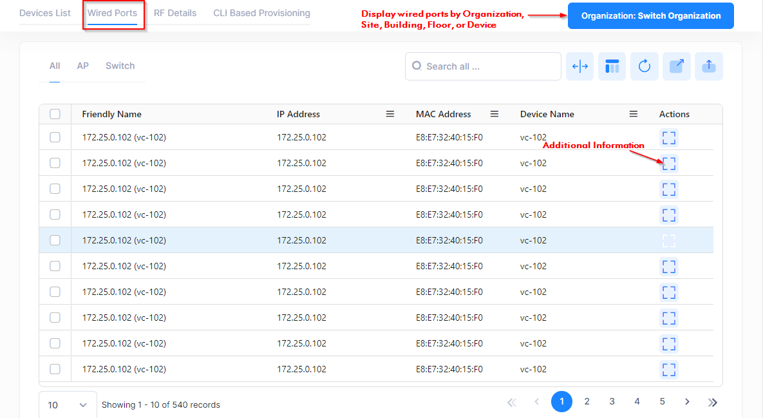Image resolution: width=763 pixels, height=418 pixels.
Task: Go to page 2
Action: tap(587, 401)
